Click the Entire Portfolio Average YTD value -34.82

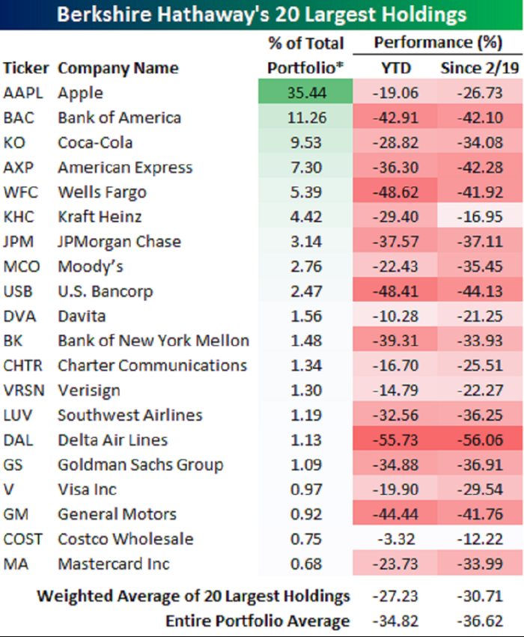pos(395,621)
